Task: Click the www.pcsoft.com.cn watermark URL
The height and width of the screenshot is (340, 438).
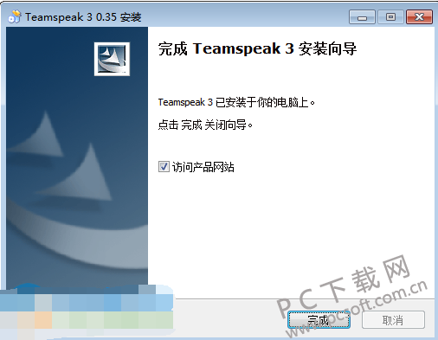Action: click(x=357, y=308)
